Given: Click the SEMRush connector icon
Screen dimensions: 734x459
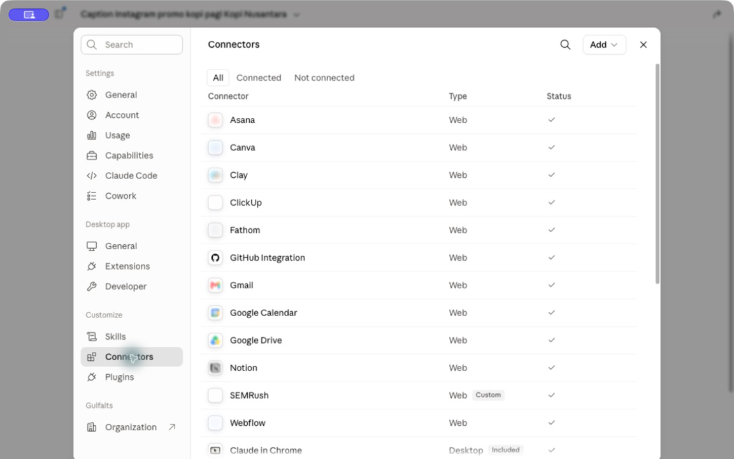Looking at the screenshot, I should pos(215,395).
